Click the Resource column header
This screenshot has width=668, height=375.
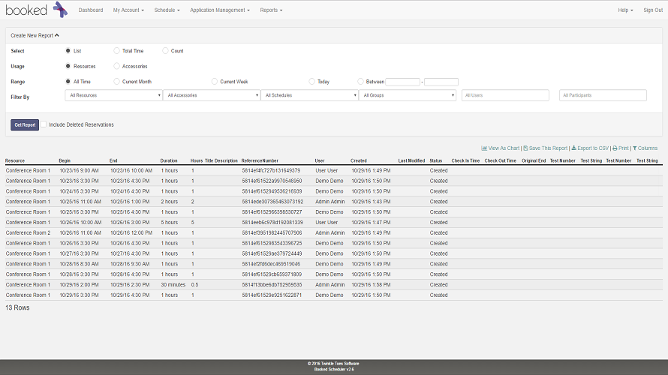[x=15, y=161]
